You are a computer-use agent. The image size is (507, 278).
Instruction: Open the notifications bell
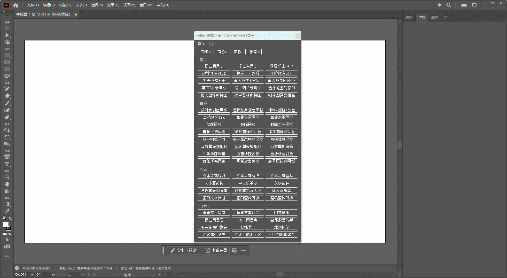(439, 5)
